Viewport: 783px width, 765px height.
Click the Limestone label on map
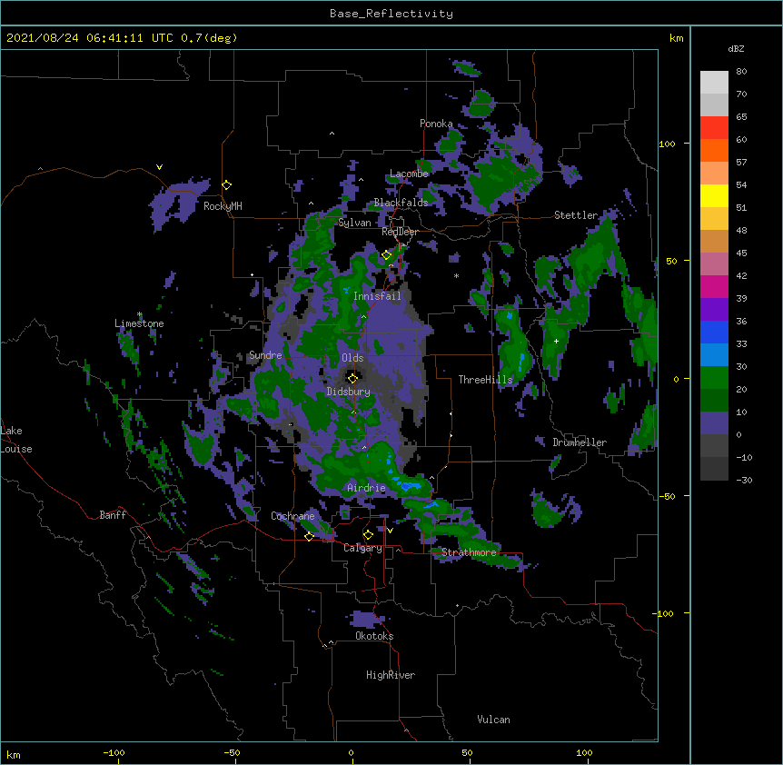139,323
